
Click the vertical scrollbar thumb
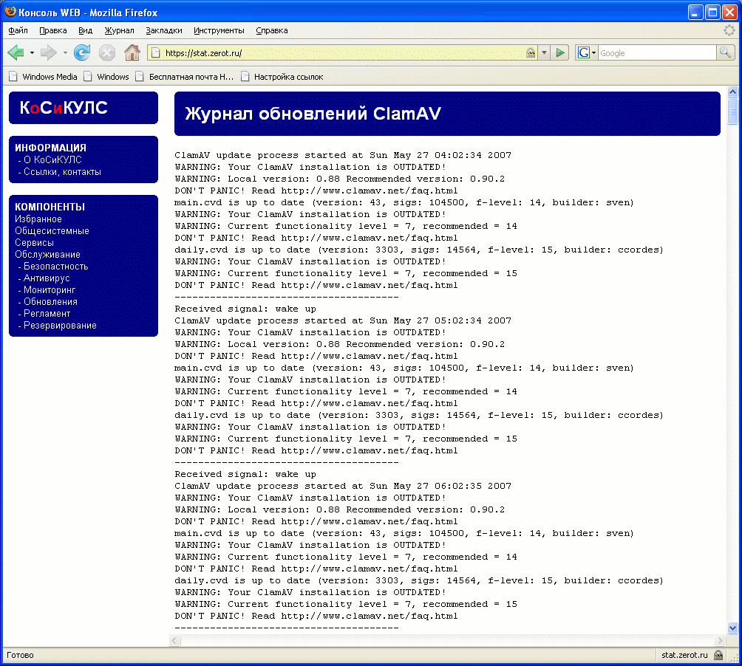tap(732, 111)
